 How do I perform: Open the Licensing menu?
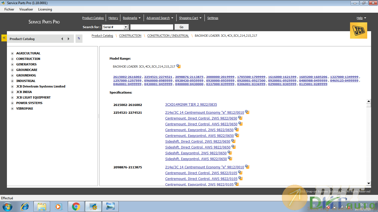45,9
